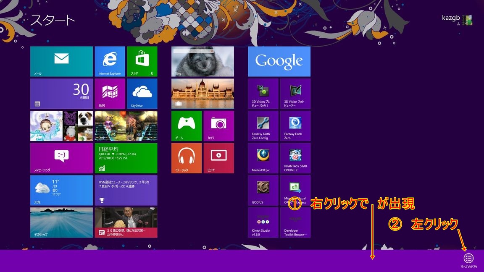Open the Store (ストア) tile

point(142,61)
